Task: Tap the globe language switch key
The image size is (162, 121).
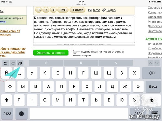Action: 21,114
